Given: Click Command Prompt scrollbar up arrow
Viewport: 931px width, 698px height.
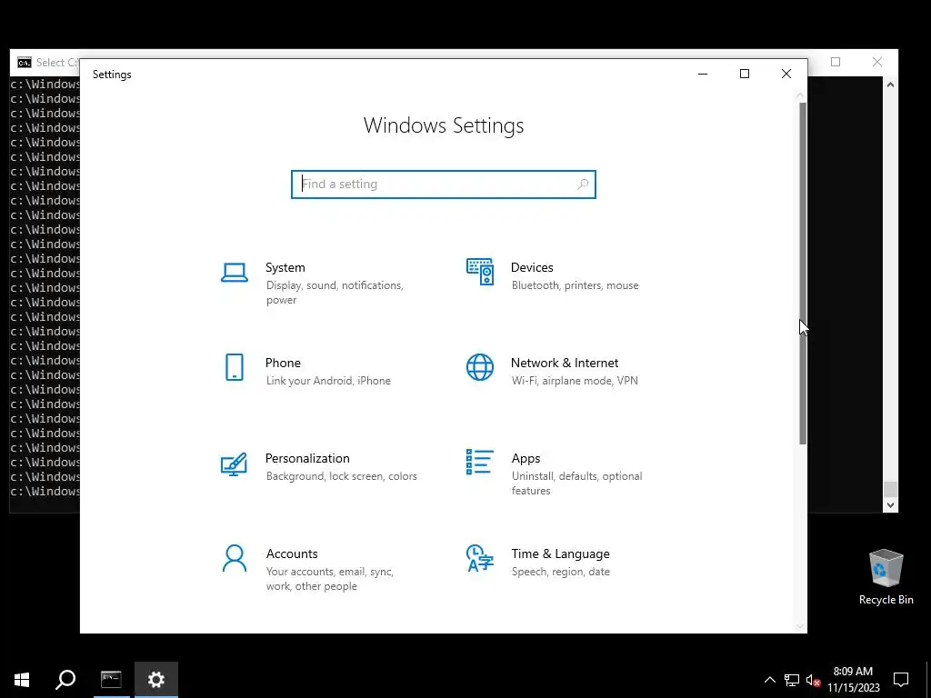Looking at the screenshot, I should (890, 85).
